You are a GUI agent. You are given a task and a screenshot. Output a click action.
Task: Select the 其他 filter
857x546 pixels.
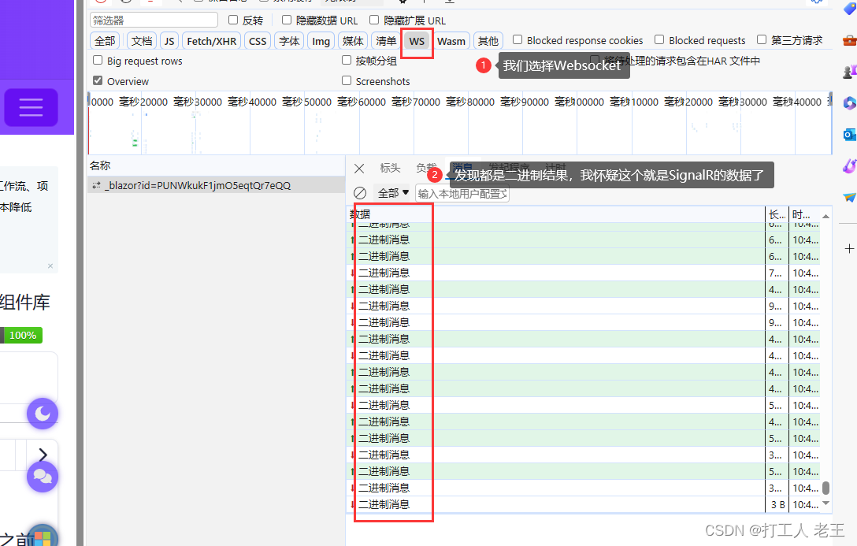(x=488, y=41)
